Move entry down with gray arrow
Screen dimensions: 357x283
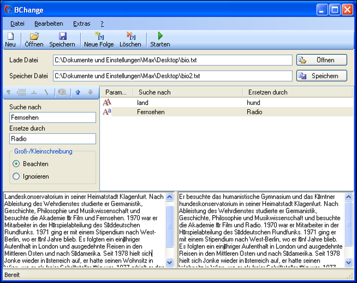[90, 92]
